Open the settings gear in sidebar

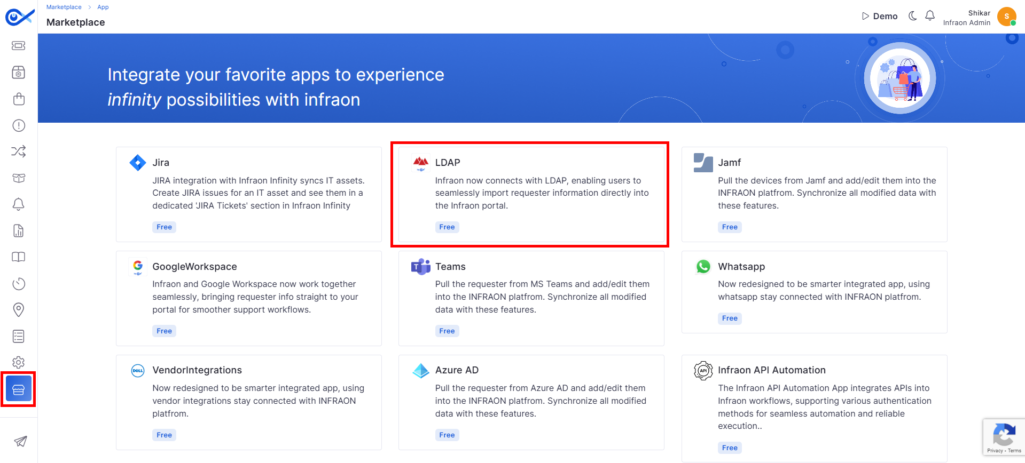pos(19,363)
